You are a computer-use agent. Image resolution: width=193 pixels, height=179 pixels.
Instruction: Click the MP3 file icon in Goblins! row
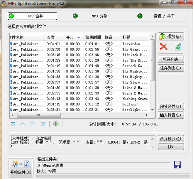coord(11,104)
